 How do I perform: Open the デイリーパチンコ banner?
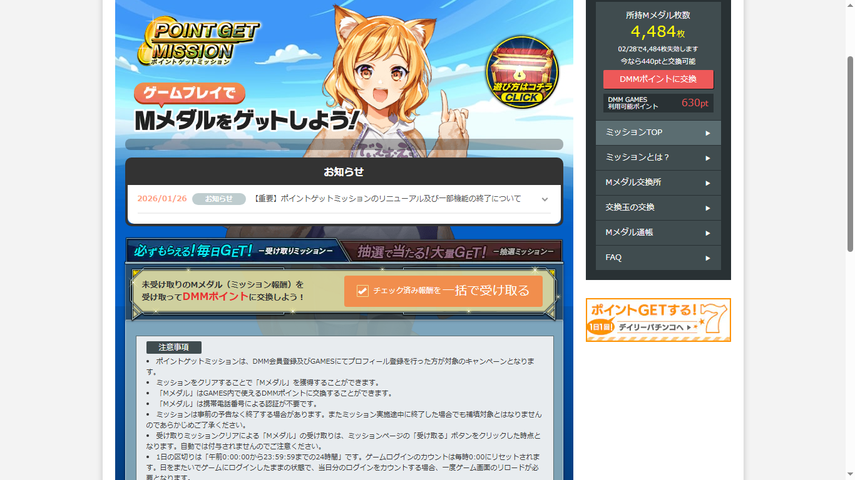(658, 320)
